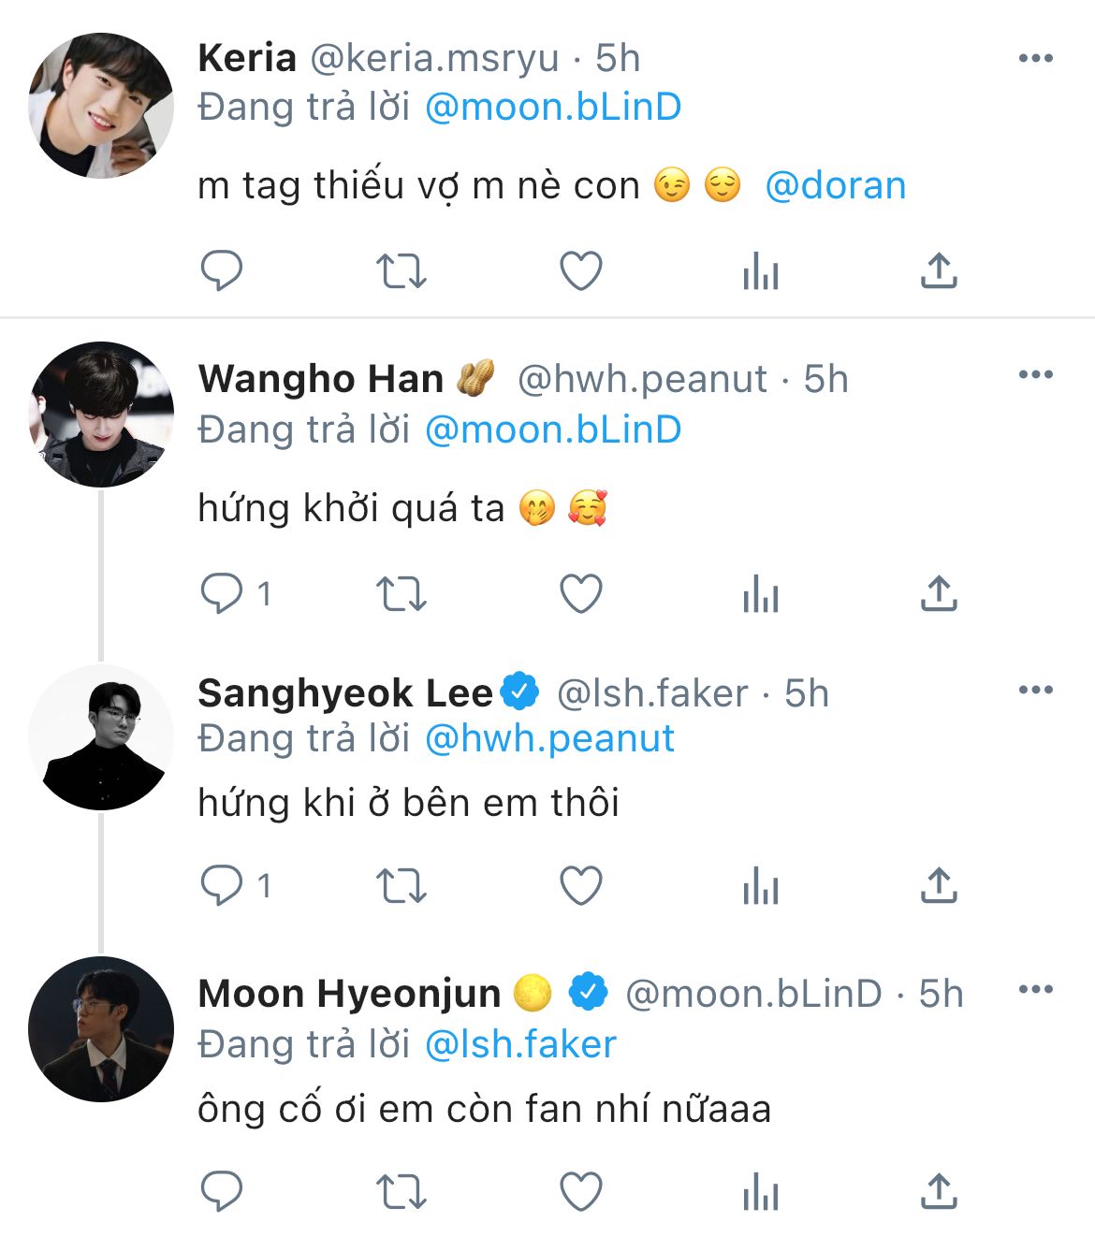Open reply thread on Wangho Han's tweet
Viewport: 1095px width, 1237px height.
click(222, 593)
